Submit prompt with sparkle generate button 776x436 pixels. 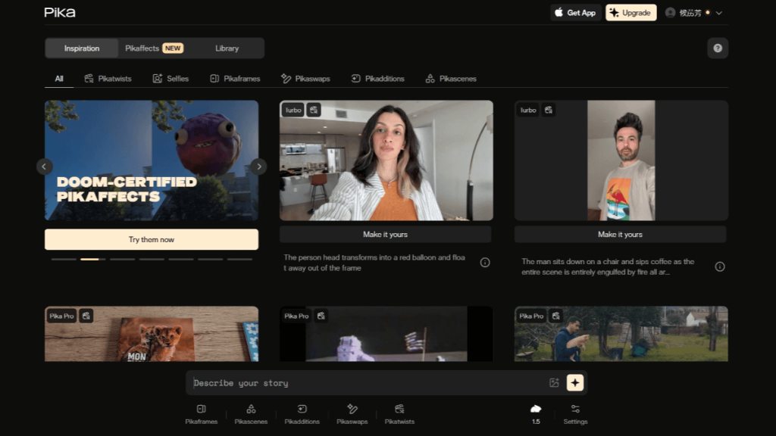click(575, 383)
